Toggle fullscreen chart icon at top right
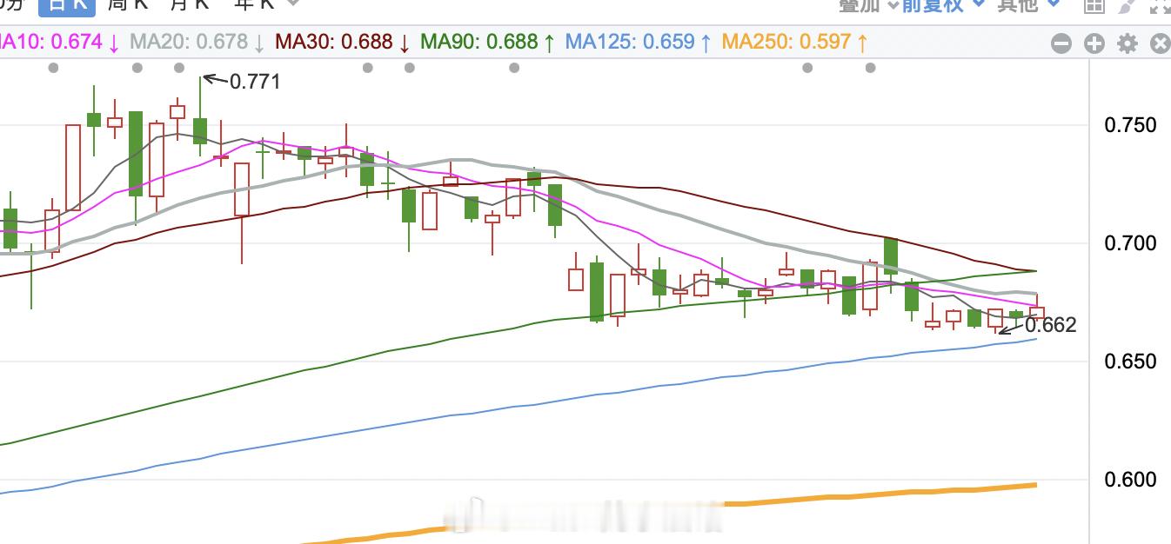Viewport: 1171px width, 544px height. pyautogui.click(x=1161, y=5)
